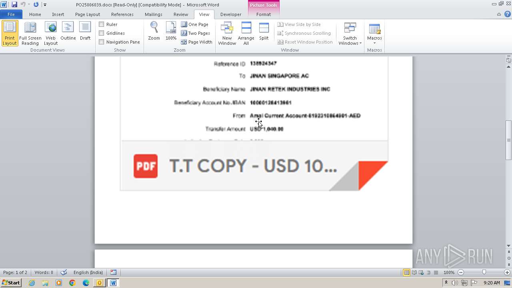The height and width of the screenshot is (288, 512).
Task: Open Chrome from taskbar
Action: [72, 283]
